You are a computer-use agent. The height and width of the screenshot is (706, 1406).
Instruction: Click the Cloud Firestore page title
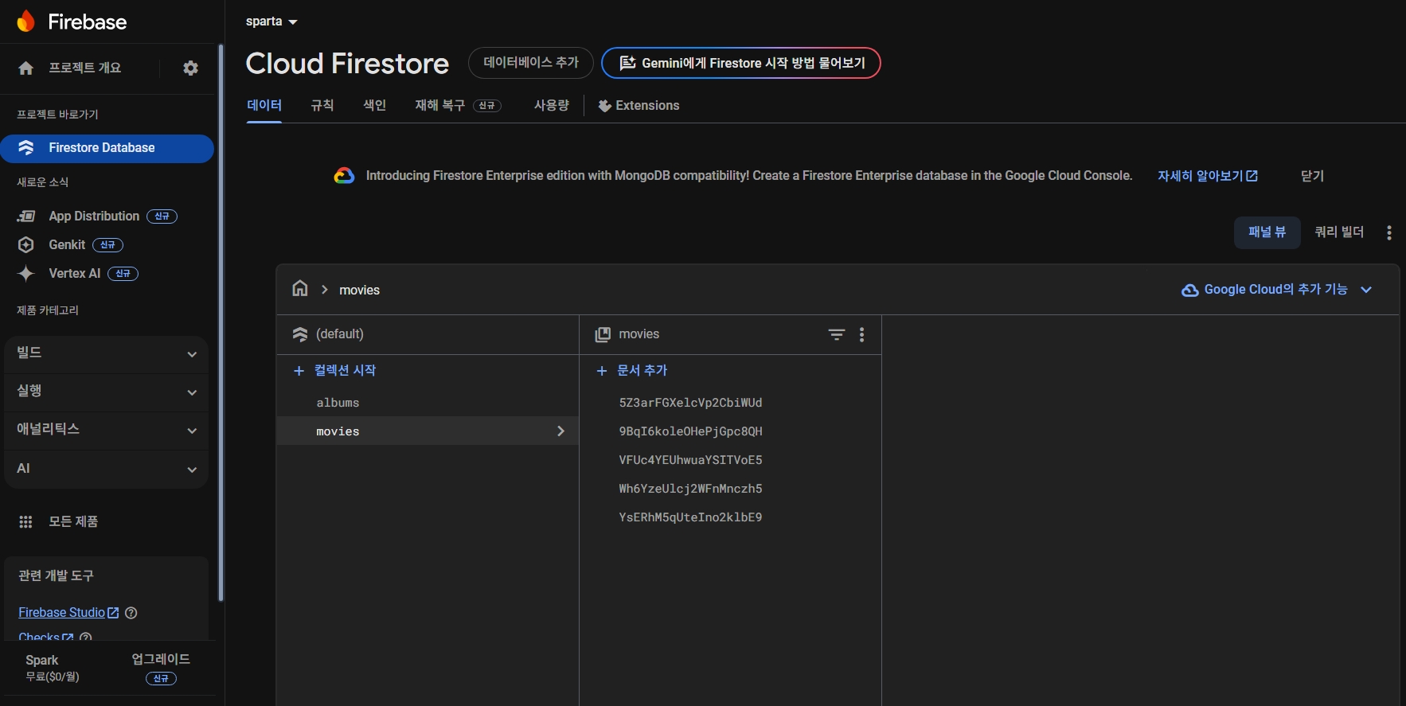[x=347, y=63]
